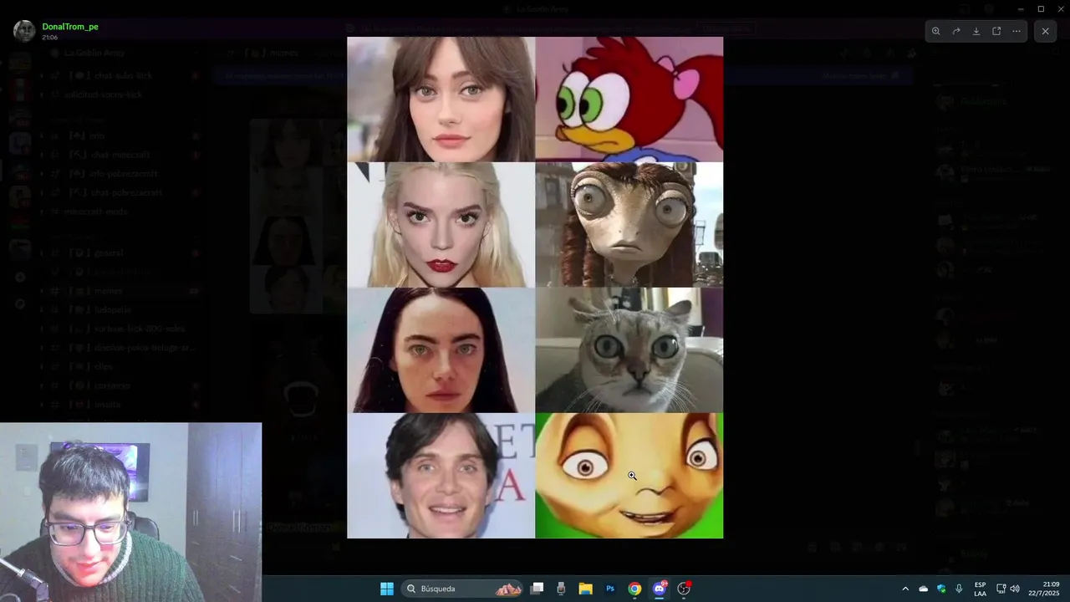1070x602 pixels.
Task: Open Task View from the taskbar
Action: pyautogui.click(x=538, y=589)
